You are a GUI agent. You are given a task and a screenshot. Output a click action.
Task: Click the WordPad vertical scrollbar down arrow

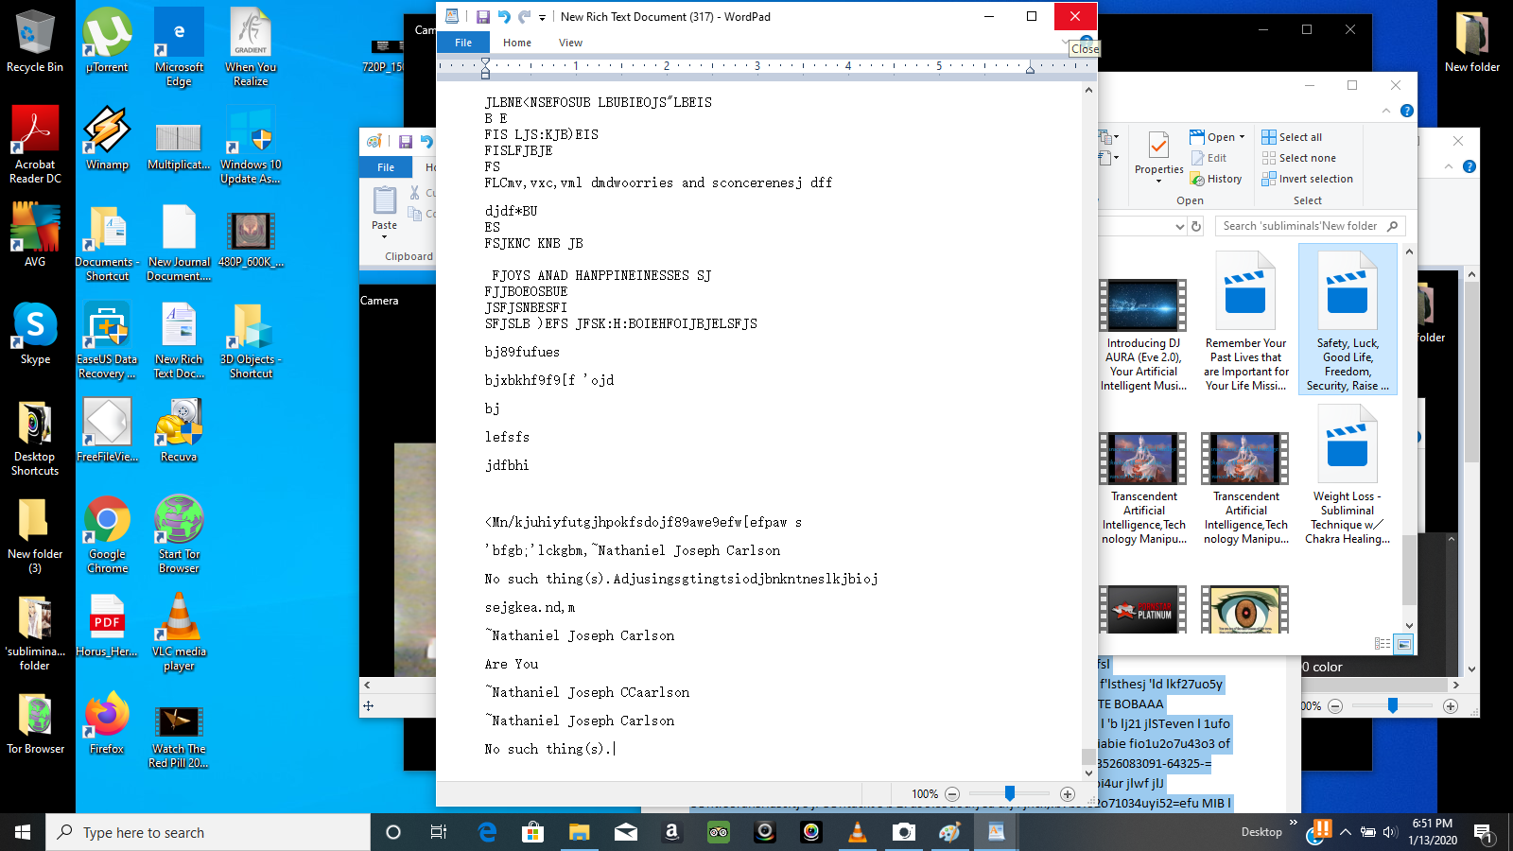[1088, 773]
